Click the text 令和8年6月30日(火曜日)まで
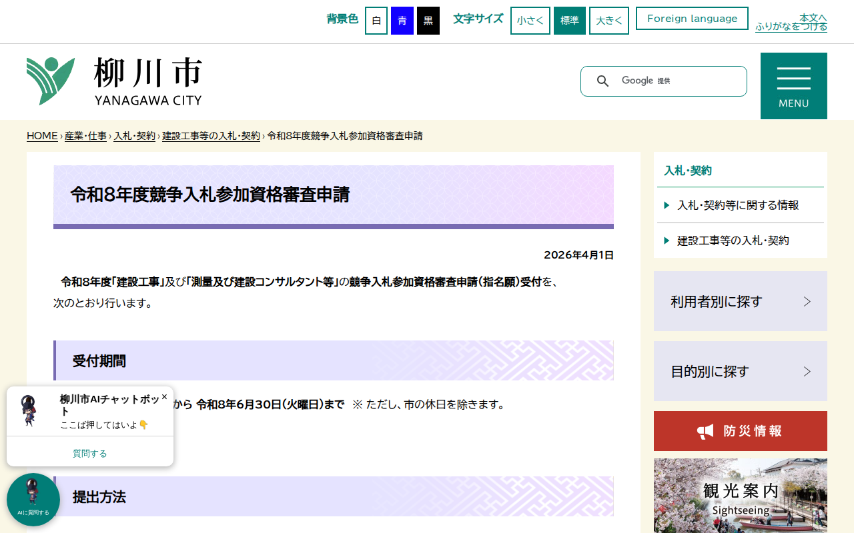The width and height of the screenshot is (854, 533). 270,404
